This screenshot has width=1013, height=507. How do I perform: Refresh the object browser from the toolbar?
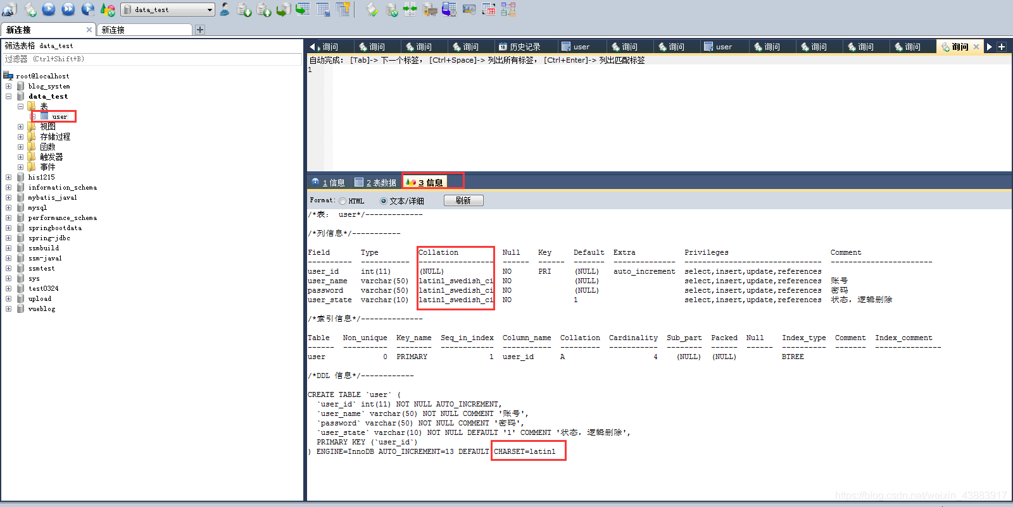(x=108, y=9)
